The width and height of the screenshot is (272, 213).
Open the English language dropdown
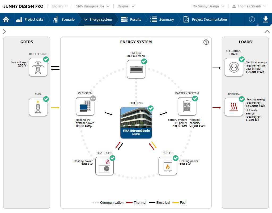pyautogui.click(x=60, y=6)
